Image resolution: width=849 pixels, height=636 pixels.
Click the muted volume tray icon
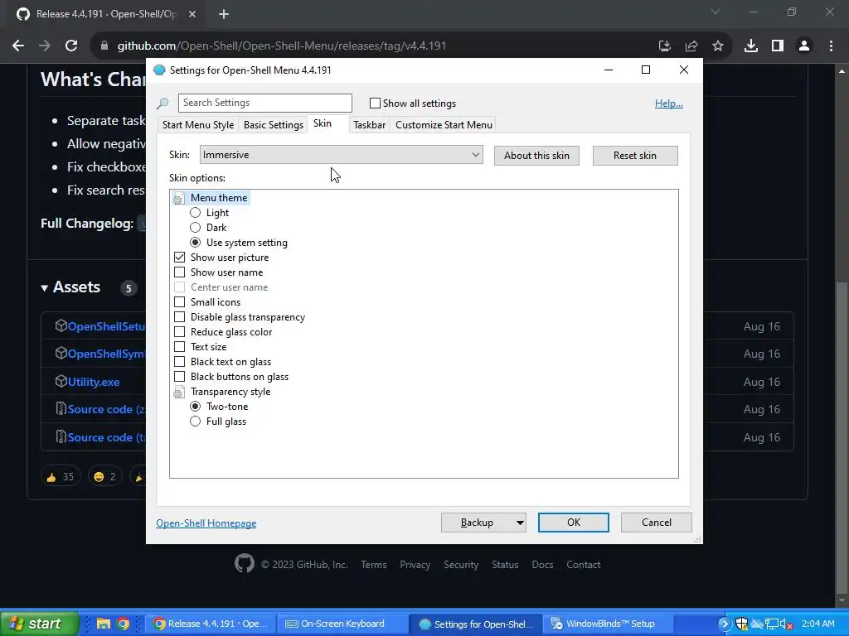785,624
